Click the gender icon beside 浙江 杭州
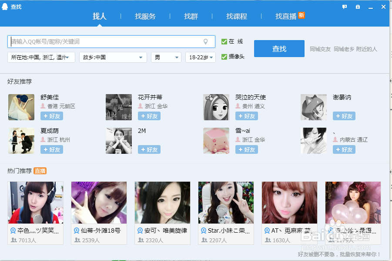Viewport: 392px width, 261px height. (x=43, y=139)
